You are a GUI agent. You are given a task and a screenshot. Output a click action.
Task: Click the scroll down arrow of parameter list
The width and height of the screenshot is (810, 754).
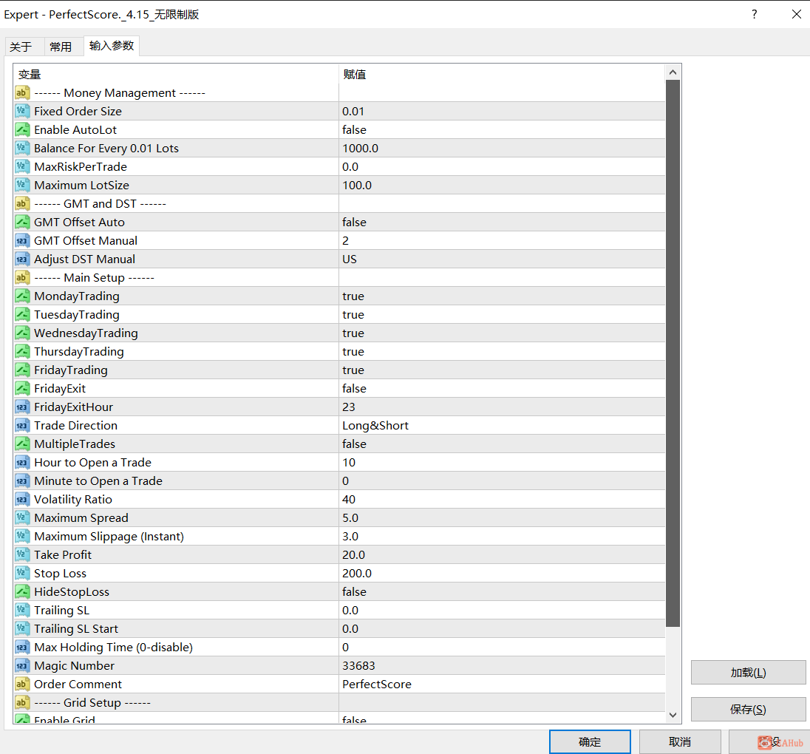673,716
